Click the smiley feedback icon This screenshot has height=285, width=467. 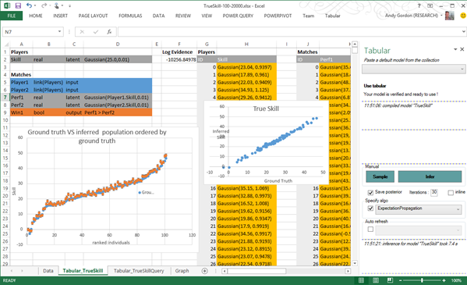pyautogui.click(x=463, y=16)
